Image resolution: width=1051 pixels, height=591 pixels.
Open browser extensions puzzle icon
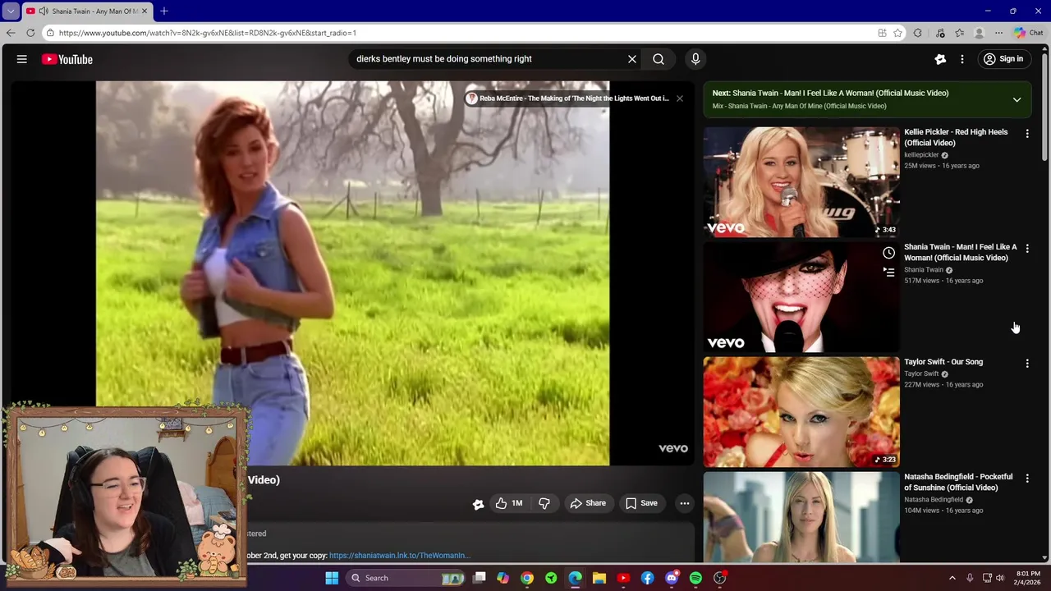[x=918, y=33]
